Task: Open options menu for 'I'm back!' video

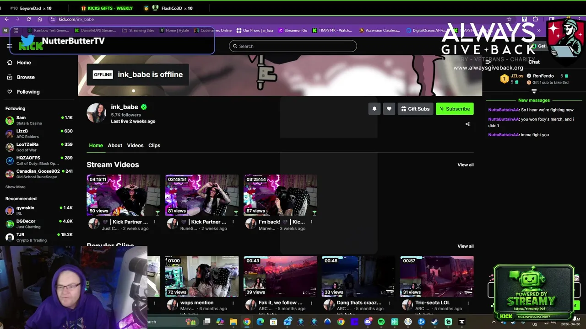Action: click(x=311, y=222)
